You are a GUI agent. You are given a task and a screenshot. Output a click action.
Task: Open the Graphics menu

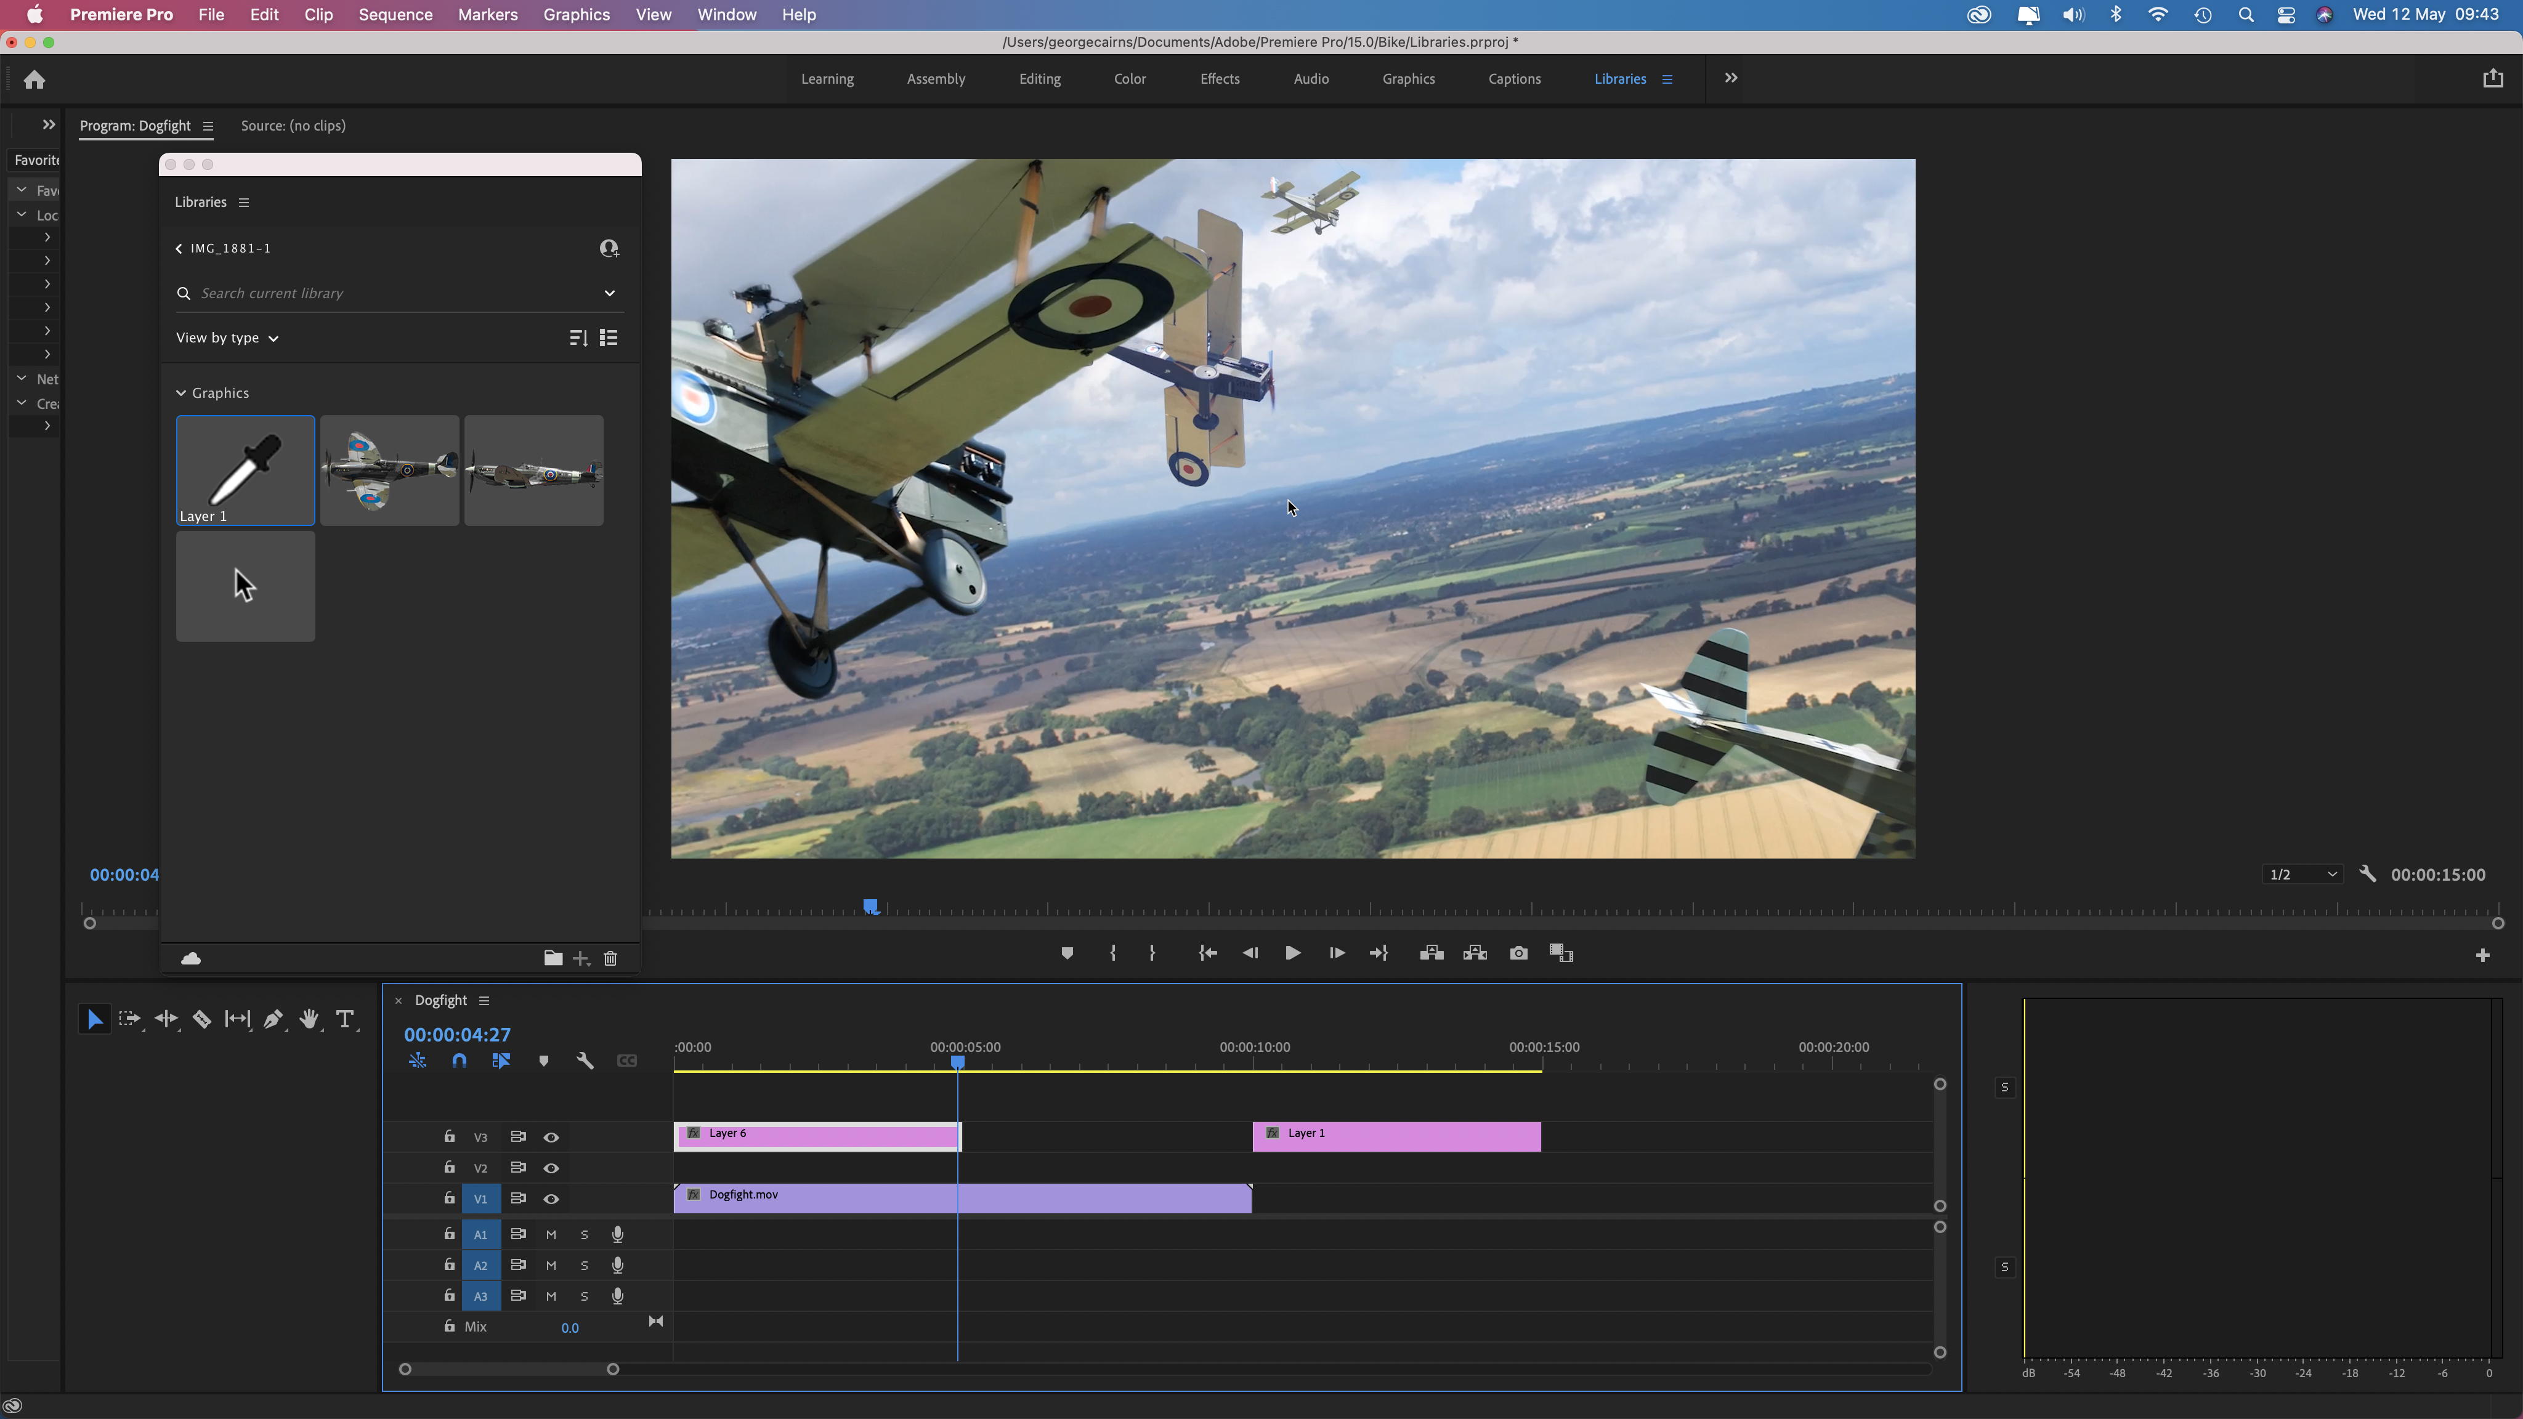pyautogui.click(x=575, y=15)
